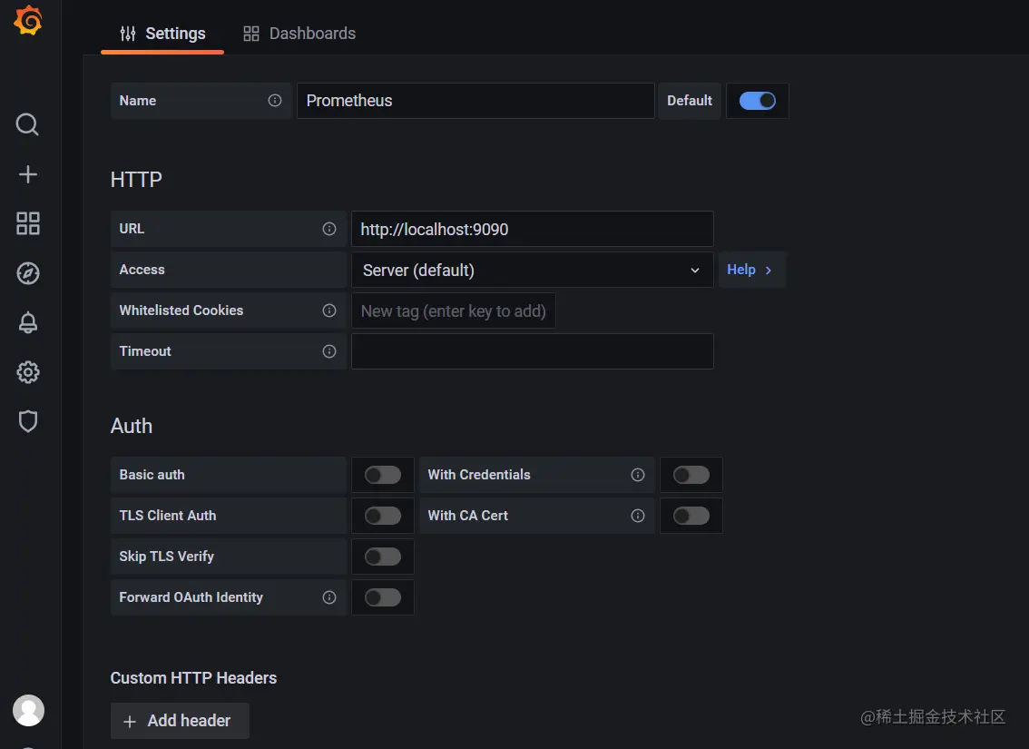Open the Search icon in sidebar
Screen dimensions: 1029x749
(28, 124)
